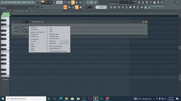Viewport: 181px width, 101px height.
Task: Open the Browser view icon
Action: (126, 7)
